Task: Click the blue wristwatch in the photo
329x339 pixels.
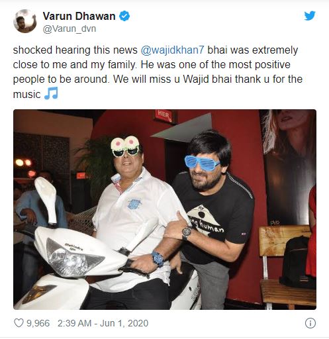Action: coord(158,258)
